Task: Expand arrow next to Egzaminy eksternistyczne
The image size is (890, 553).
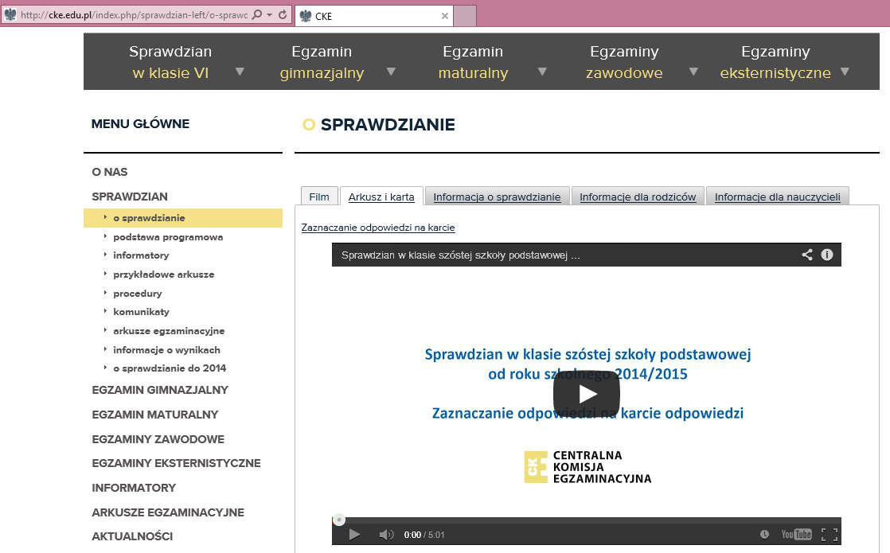Action: (845, 72)
